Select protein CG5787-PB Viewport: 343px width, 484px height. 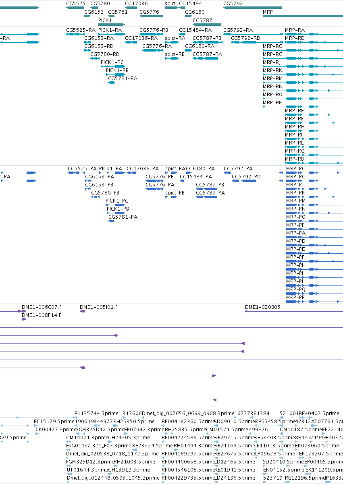pyautogui.click(x=210, y=185)
